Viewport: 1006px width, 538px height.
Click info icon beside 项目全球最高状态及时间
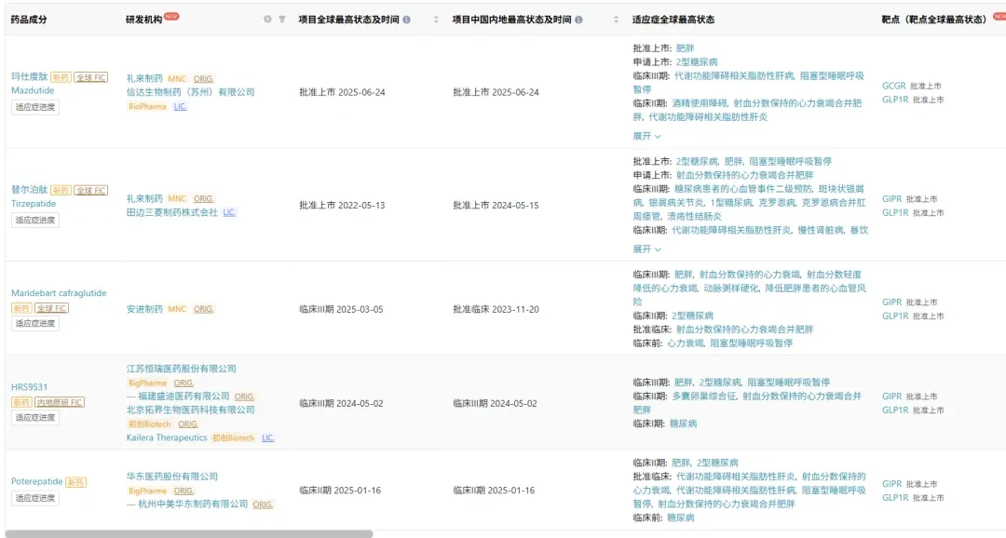click(406, 20)
